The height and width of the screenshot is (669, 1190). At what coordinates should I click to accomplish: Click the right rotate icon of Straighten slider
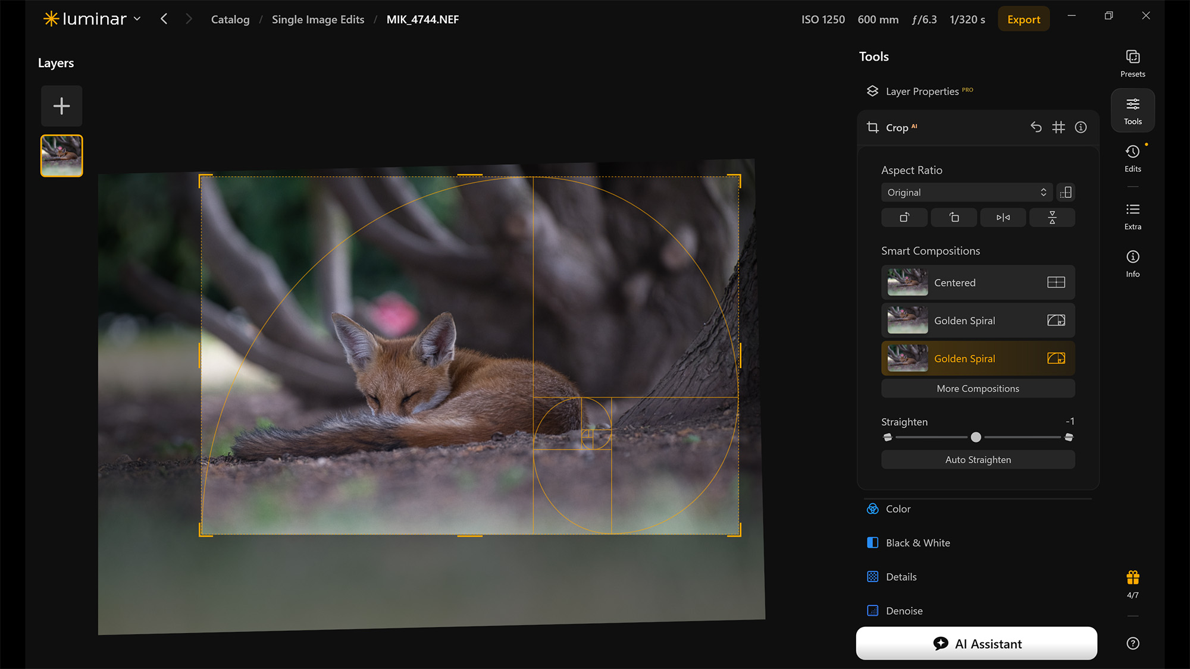click(x=1069, y=437)
